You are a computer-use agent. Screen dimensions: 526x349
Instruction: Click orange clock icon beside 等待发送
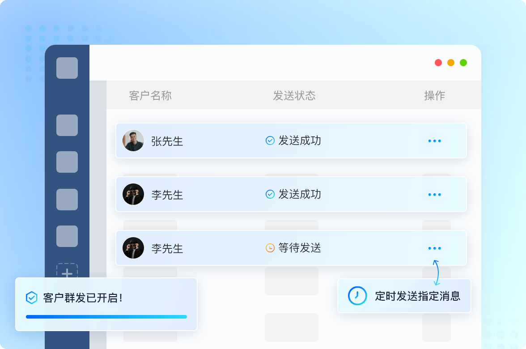270,248
